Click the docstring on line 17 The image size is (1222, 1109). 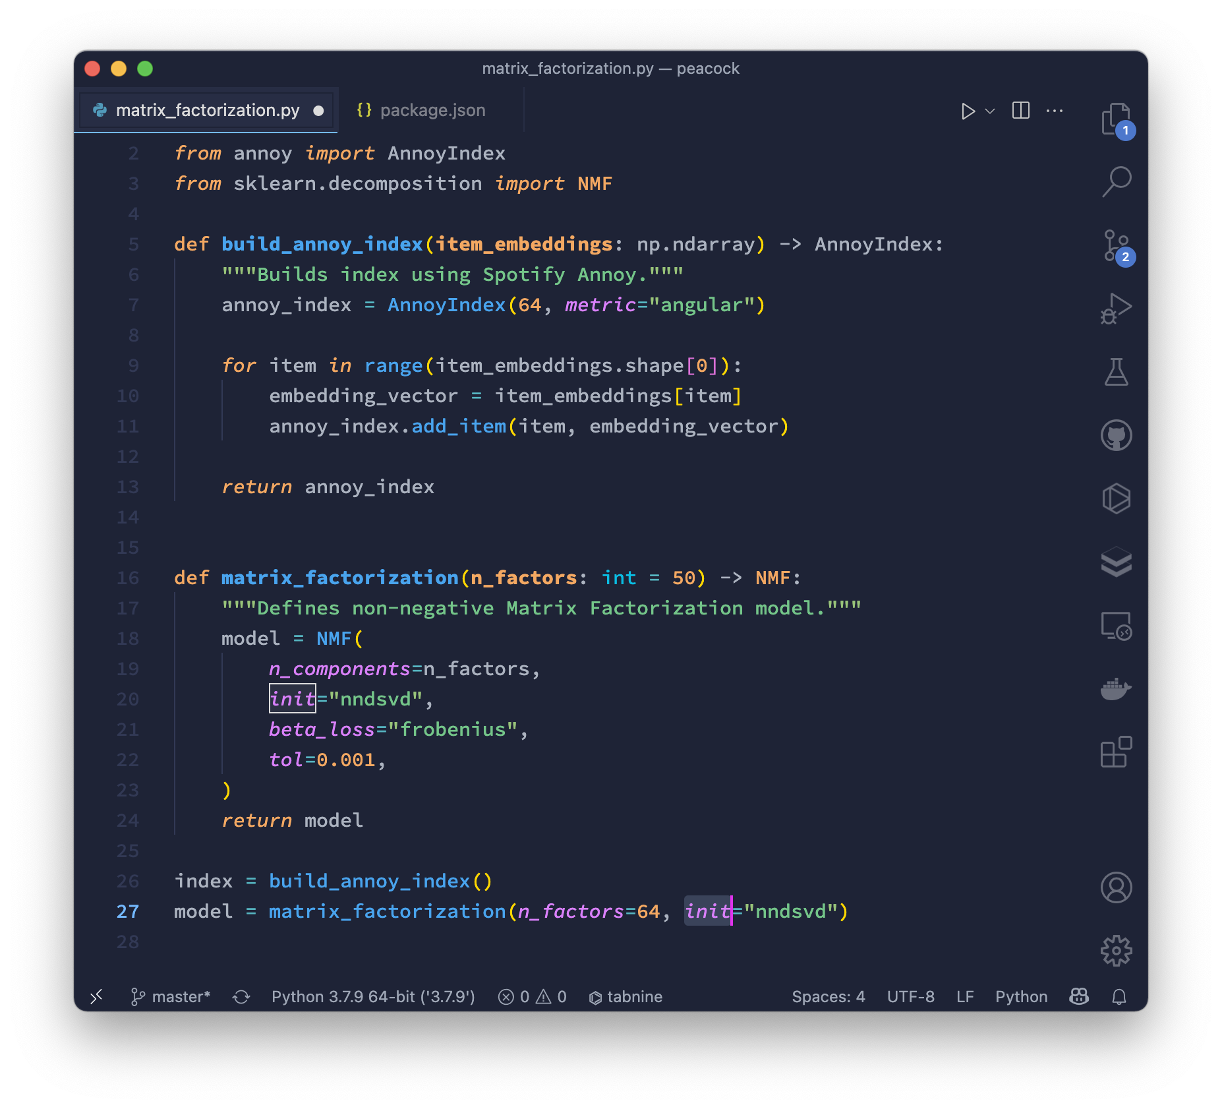541,608
